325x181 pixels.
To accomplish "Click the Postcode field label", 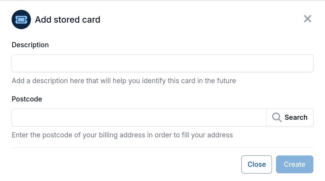I will 27,99.
